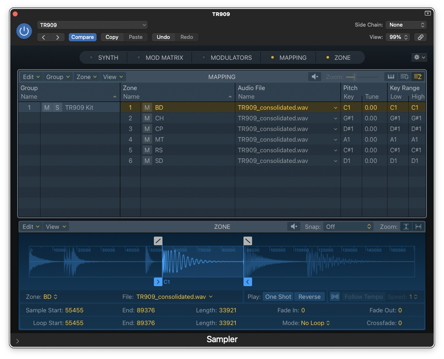Expand the disclosure arrow at bottom left
444x359 pixels.
tap(18, 341)
